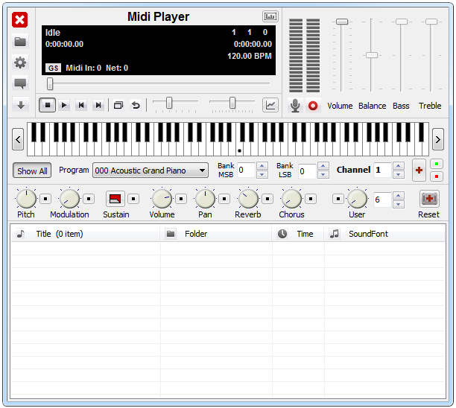The image size is (456, 408).
Task: Click the Show All button
Action: click(32, 171)
